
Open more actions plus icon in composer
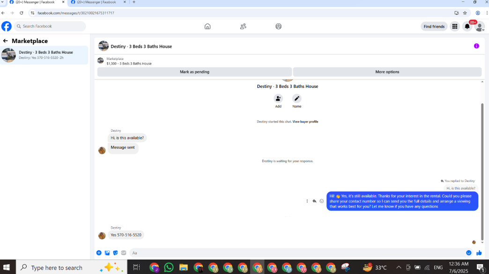[x=99, y=253]
